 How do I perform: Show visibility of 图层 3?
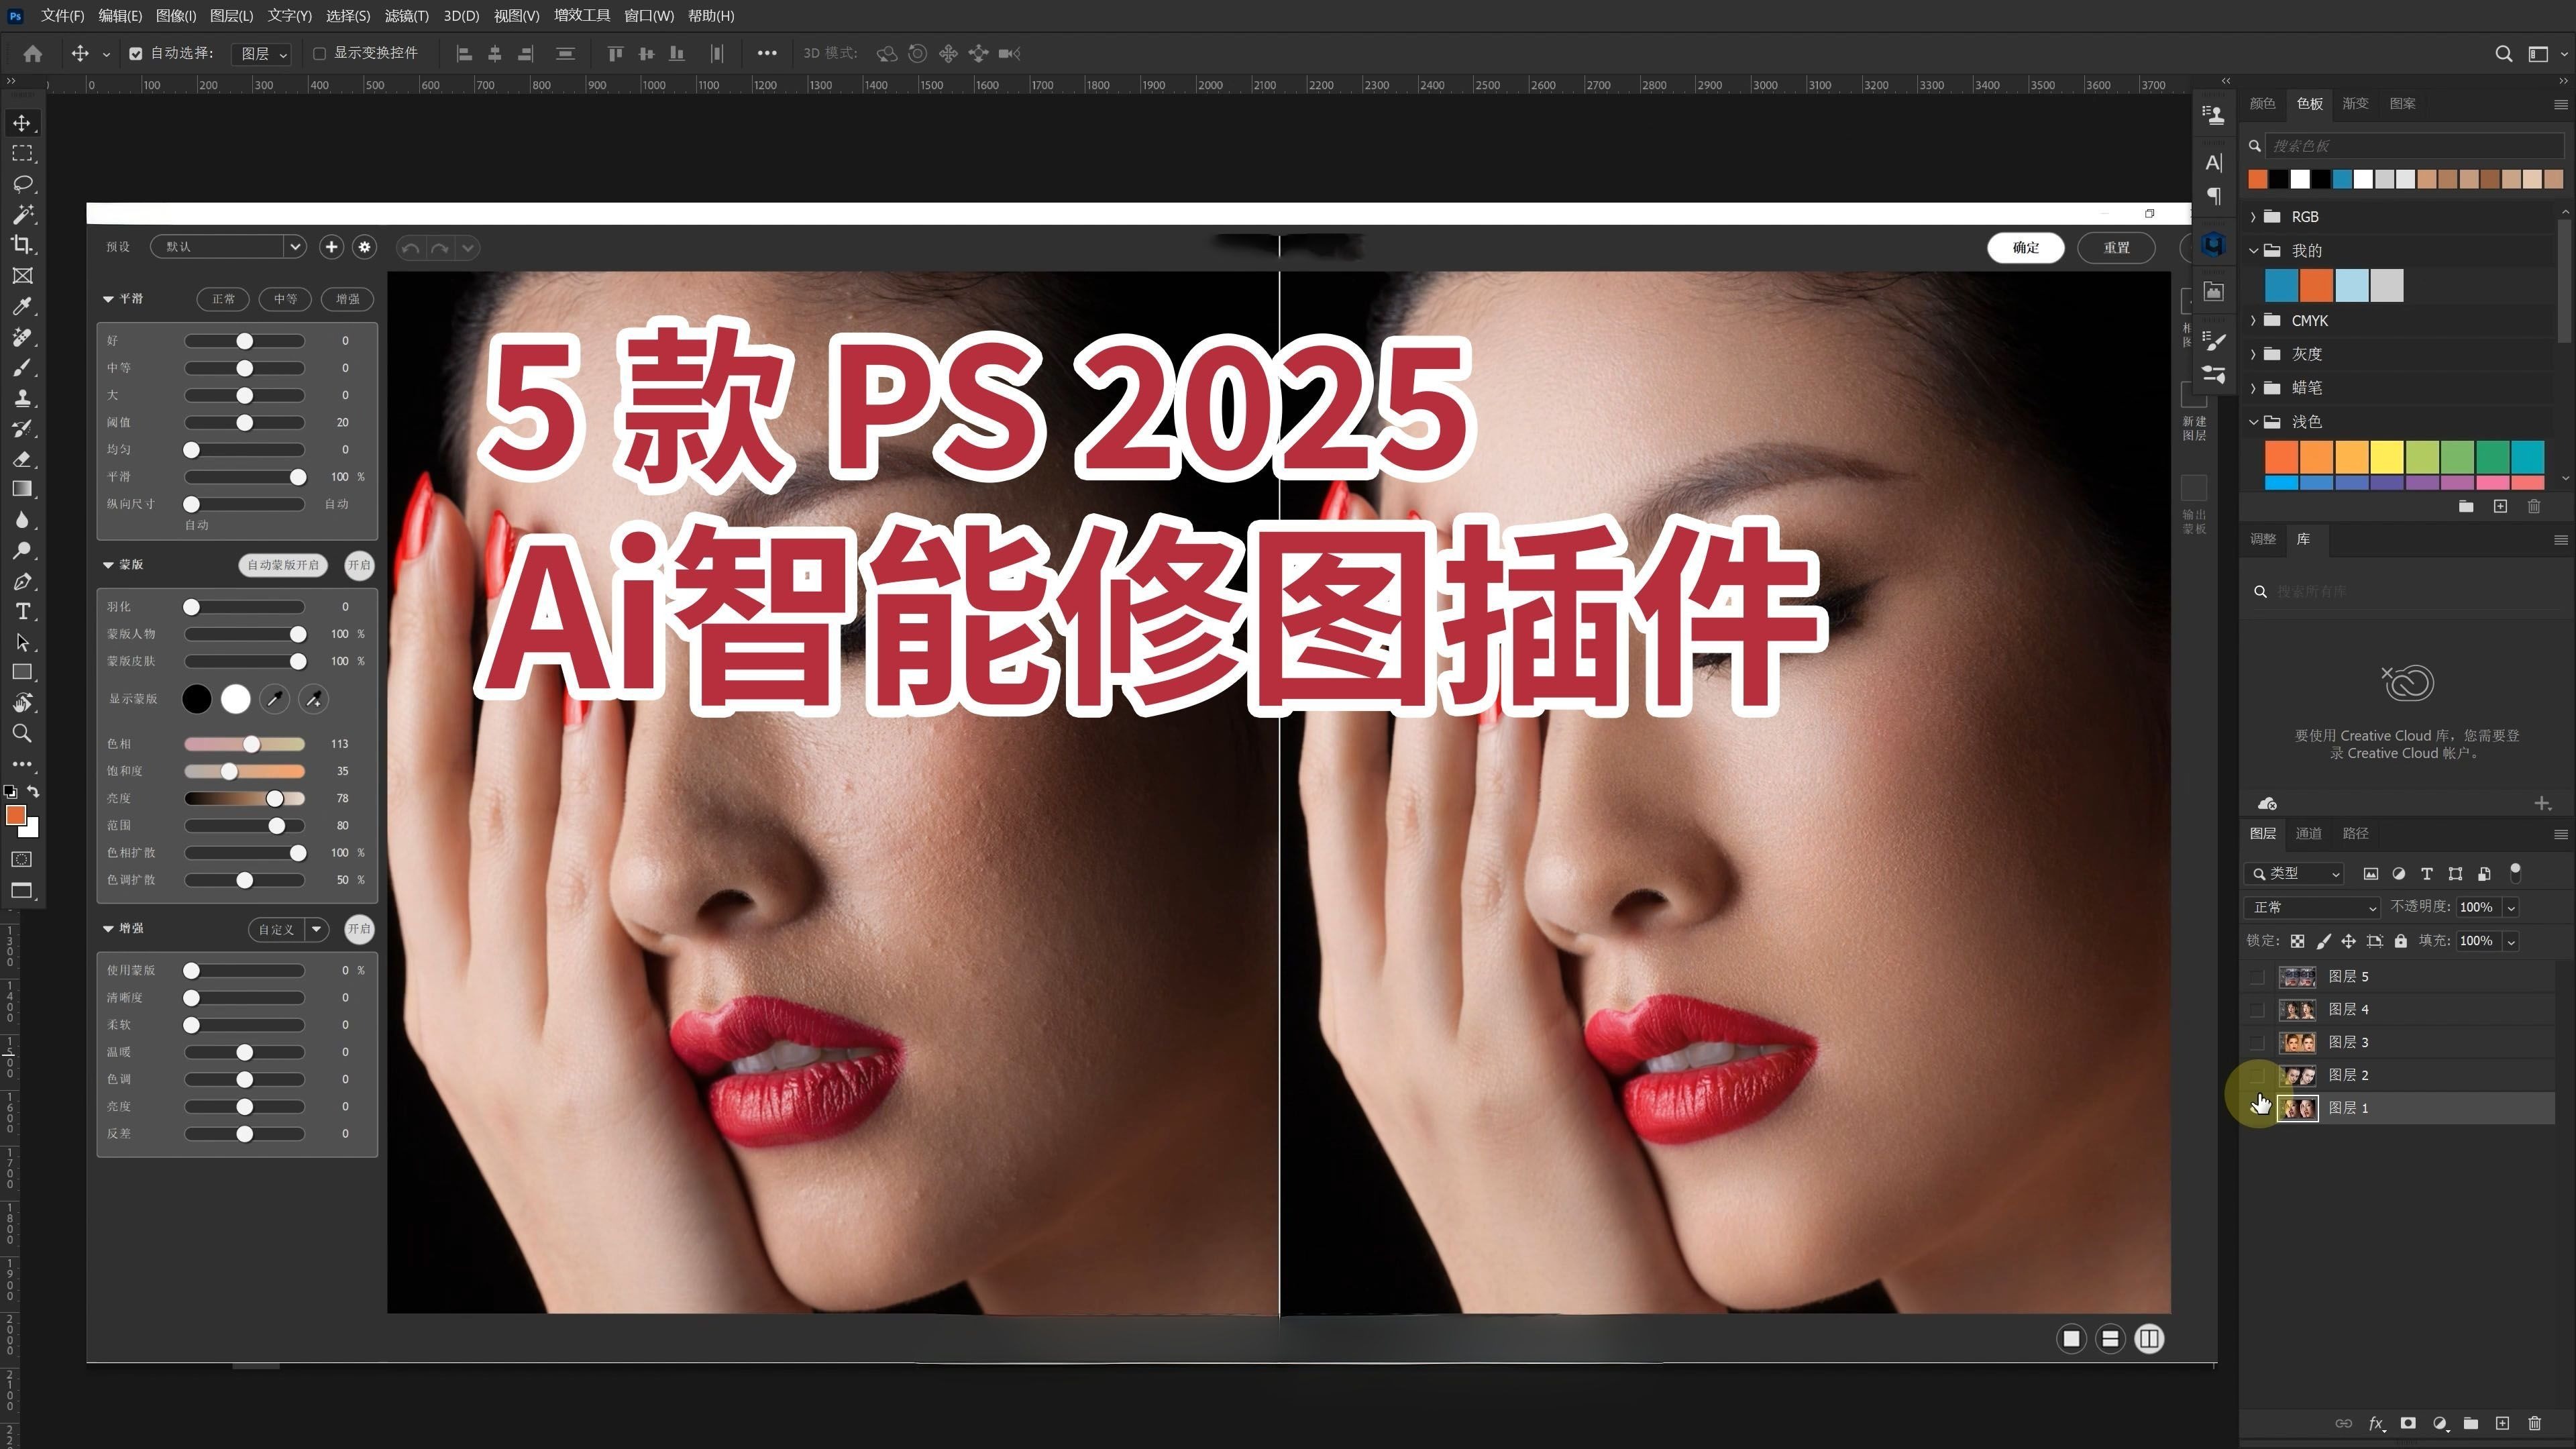2258,1042
